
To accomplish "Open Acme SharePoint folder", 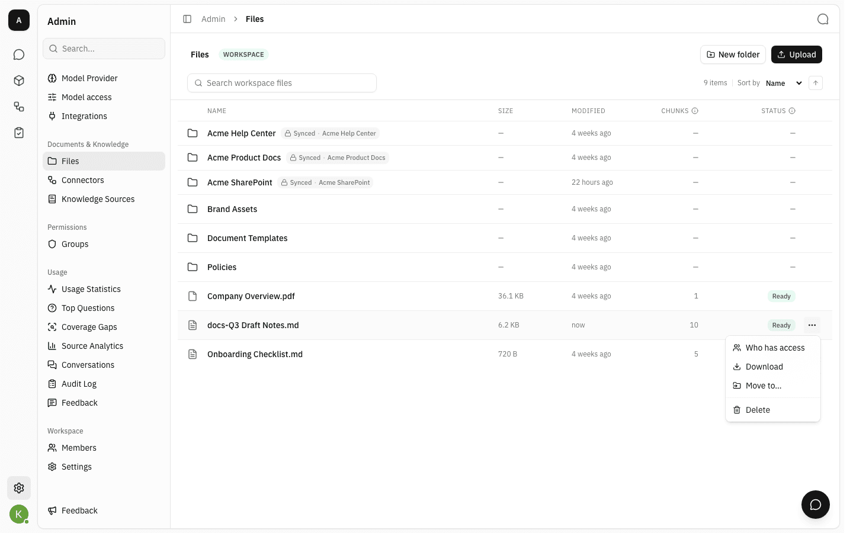I will pos(240,182).
